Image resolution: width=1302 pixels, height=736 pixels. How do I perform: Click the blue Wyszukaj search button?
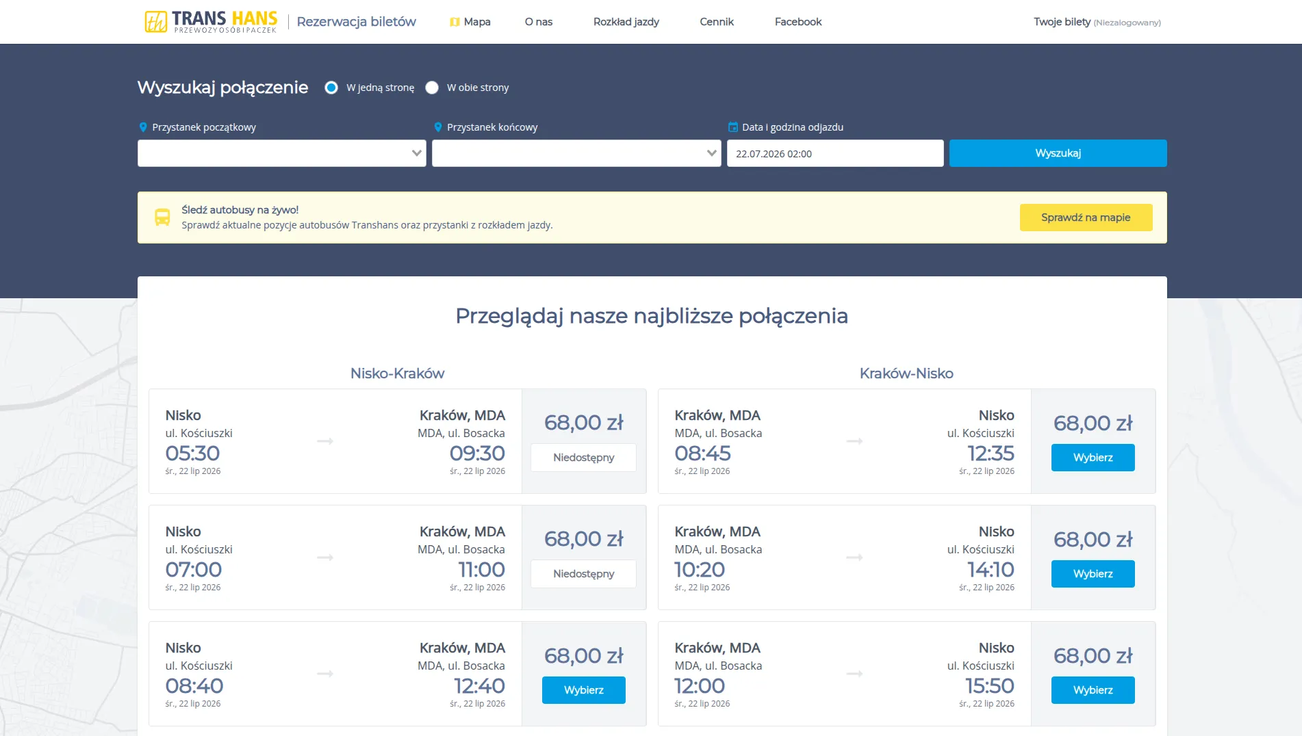click(1058, 153)
